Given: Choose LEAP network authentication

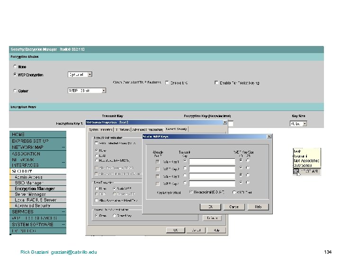Looking at the screenshot, I should (97, 155).
